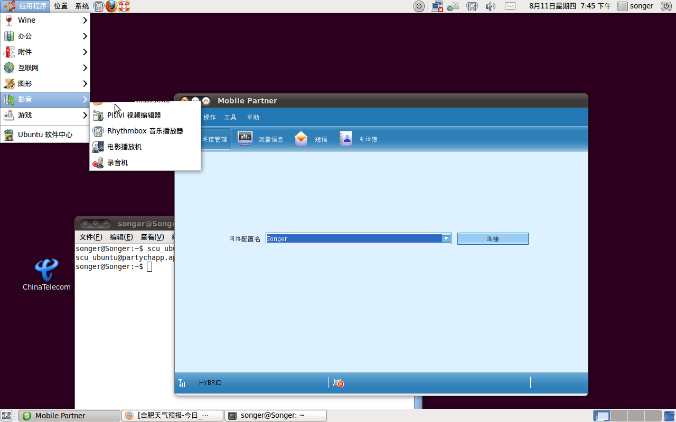Switch to 合肥天气预报 Firefox taskbar entry
676x422 pixels.
coord(172,416)
